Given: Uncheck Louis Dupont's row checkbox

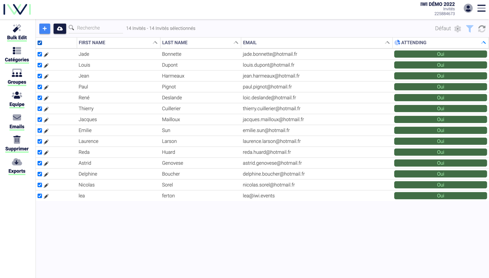Looking at the screenshot, I should click(x=40, y=65).
